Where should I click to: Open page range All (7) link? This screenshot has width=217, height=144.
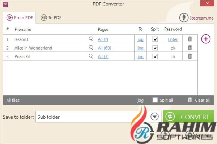(103, 57)
